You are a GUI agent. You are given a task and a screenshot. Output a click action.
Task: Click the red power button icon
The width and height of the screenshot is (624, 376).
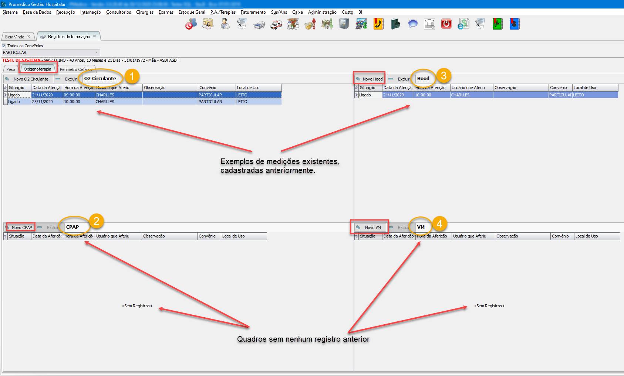click(446, 24)
